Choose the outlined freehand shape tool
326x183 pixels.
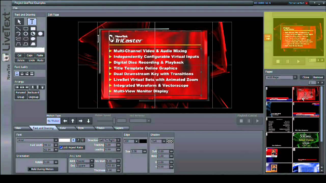(26, 39)
